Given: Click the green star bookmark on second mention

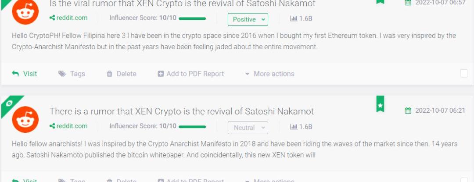Looking at the screenshot, I should tap(380, 104).
